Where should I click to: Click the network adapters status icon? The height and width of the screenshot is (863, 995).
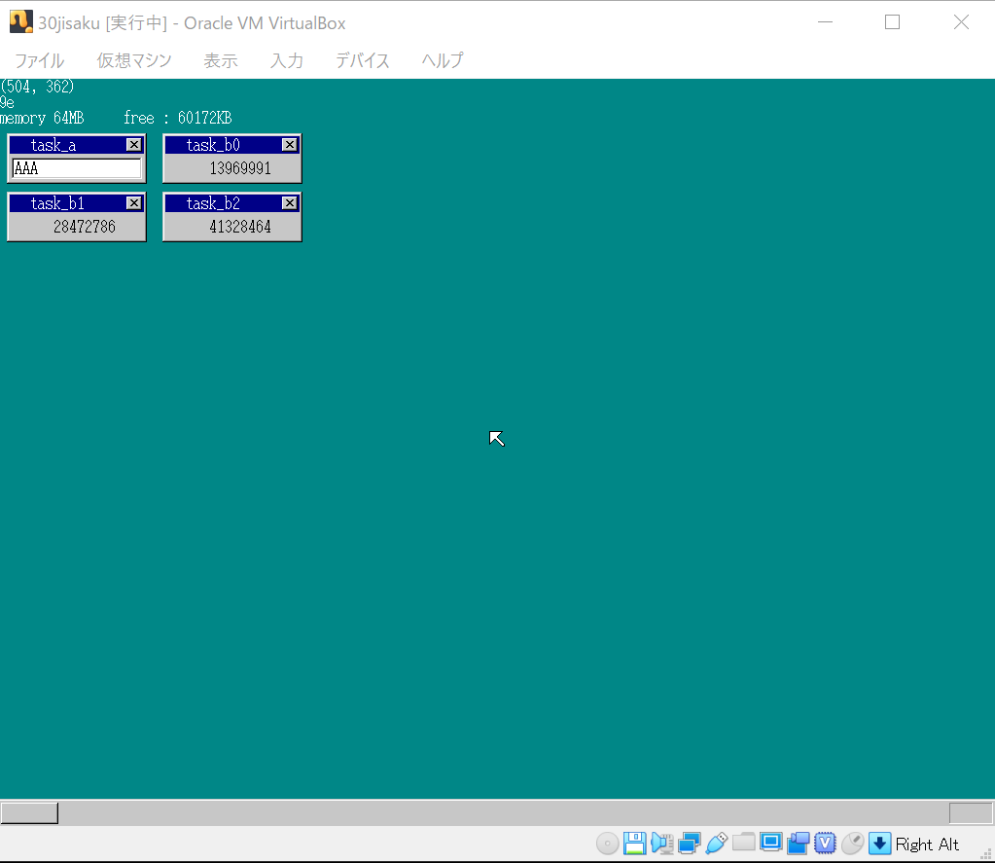(x=690, y=844)
